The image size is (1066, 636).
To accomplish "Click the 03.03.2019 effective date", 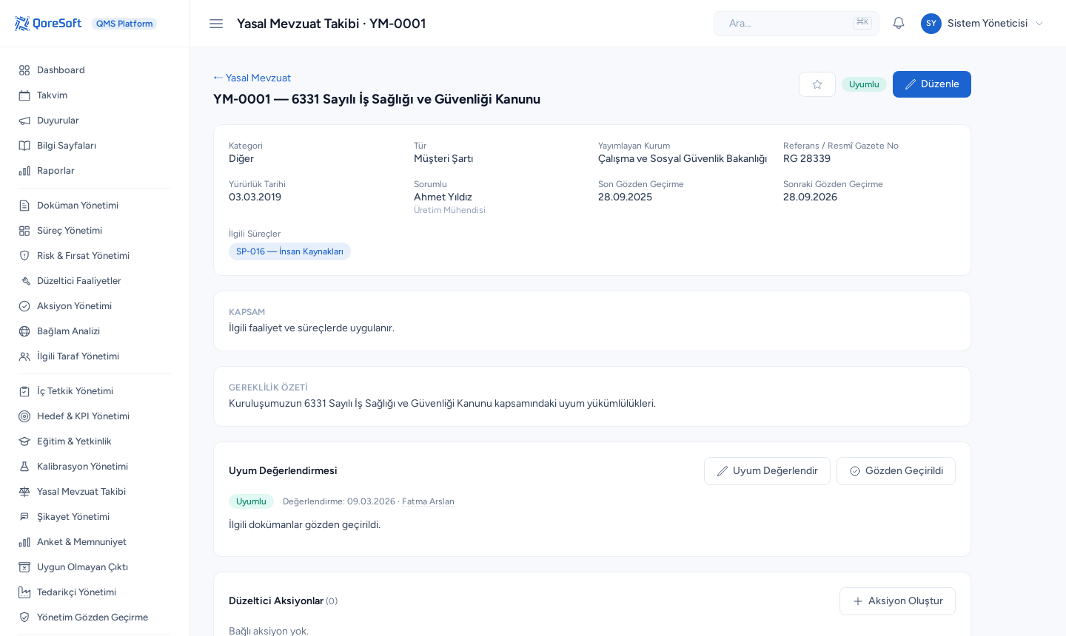I will 255,197.
